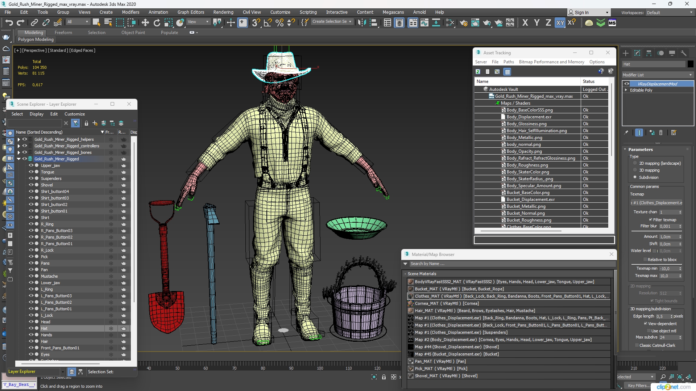Click Bitmap Performance and Memory menu
Screen dimensions: 696x391
click(551, 62)
